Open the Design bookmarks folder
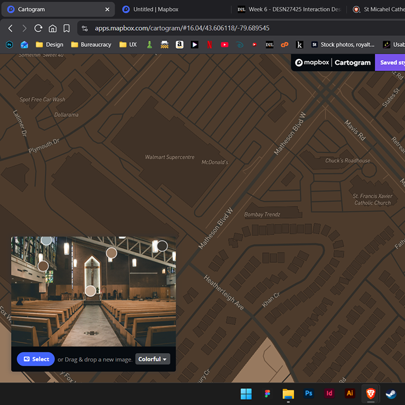405x405 pixels. pos(50,45)
